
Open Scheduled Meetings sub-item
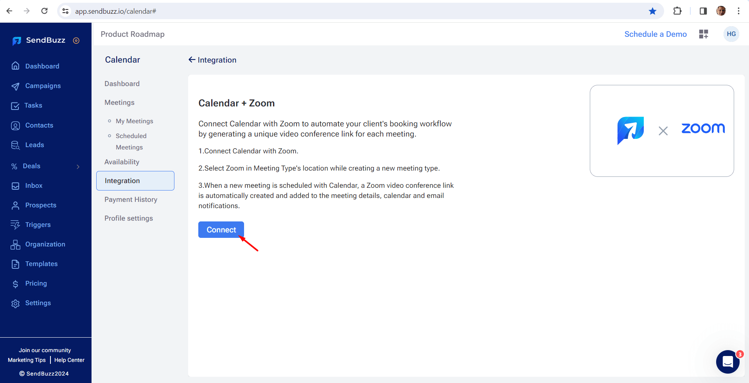131,142
